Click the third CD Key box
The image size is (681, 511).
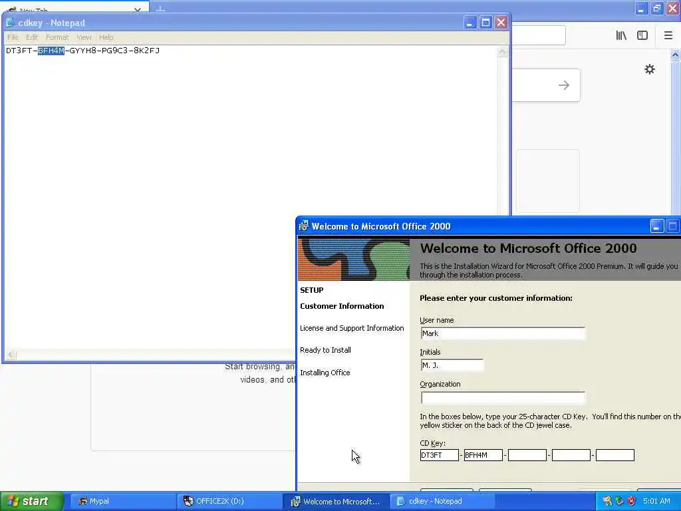click(527, 455)
